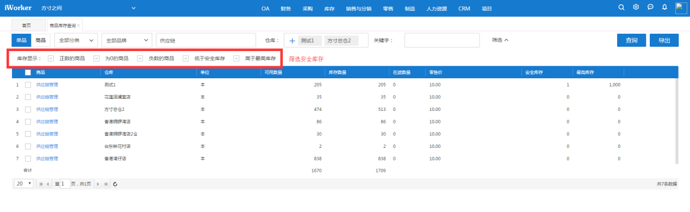The width and height of the screenshot is (690, 212).
Task: Add a warehouse with the plus icon
Action: (x=292, y=41)
